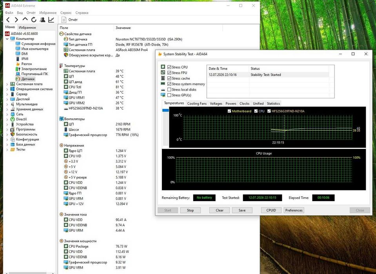Collapse the Компьютер tree node
This screenshot has width=376, height=274.
click(7, 38)
